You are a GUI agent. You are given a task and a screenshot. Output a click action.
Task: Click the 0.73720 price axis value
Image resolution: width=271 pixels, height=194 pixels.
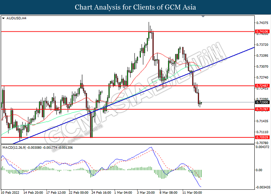coord(262,45)
